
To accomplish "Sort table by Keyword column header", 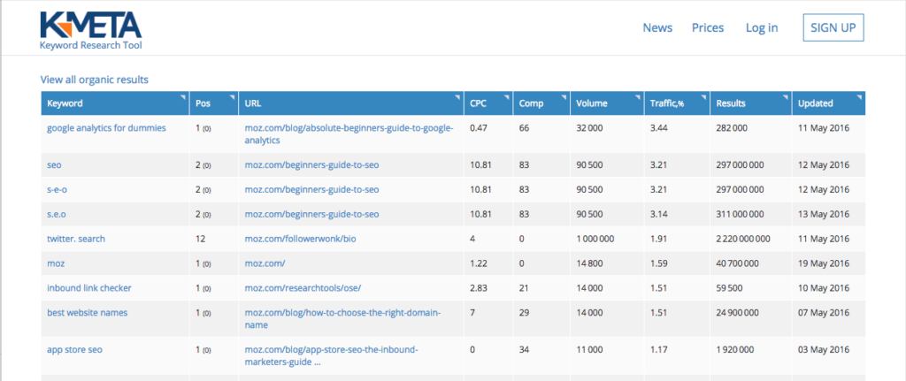I will click(115, 103).
